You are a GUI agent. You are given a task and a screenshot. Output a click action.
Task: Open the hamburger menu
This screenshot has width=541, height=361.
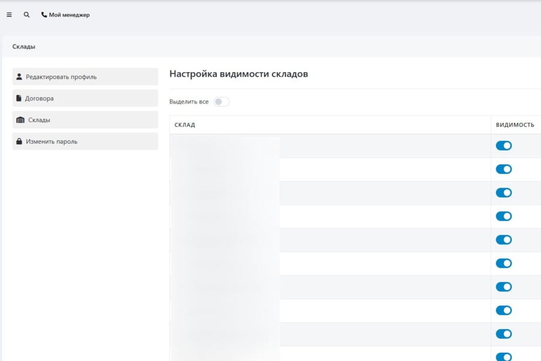pos(9,15)
